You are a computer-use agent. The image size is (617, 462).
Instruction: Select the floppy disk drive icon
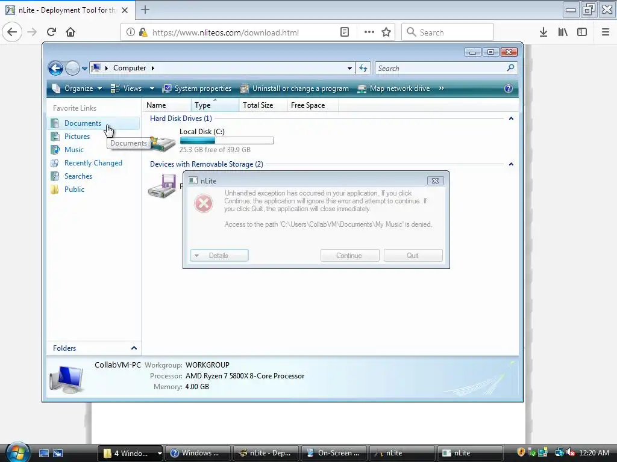click(161, 186)
